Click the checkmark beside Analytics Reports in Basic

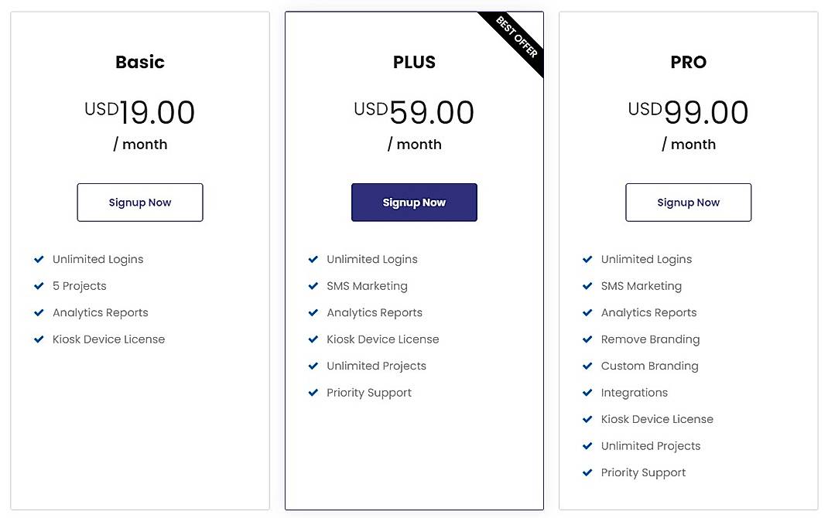[x=39, y=312]
